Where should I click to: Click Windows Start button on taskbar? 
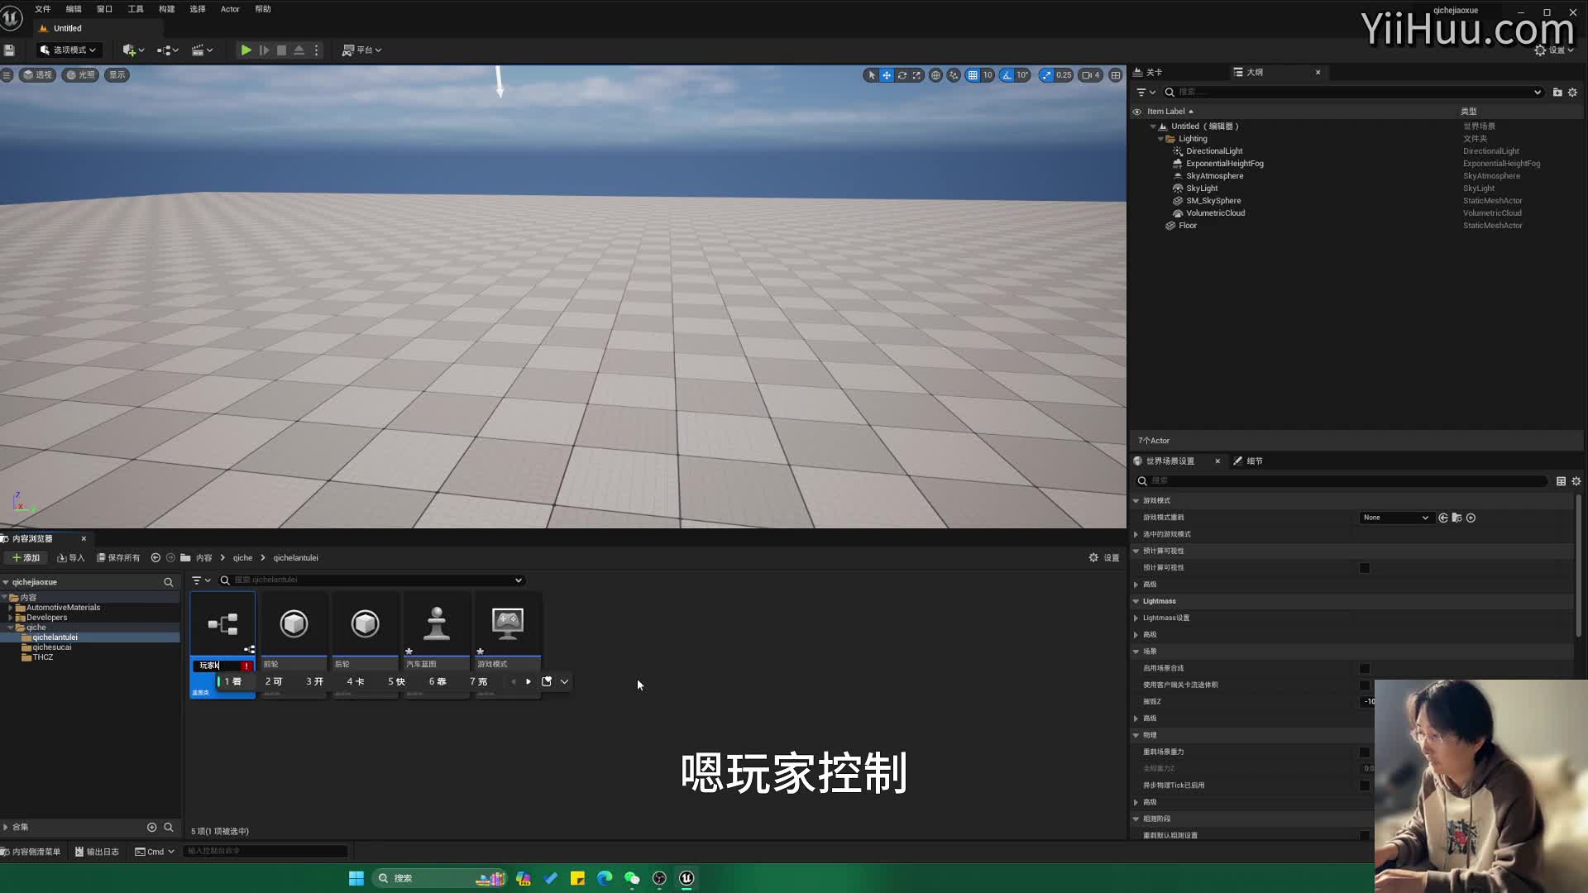(356, 878)
